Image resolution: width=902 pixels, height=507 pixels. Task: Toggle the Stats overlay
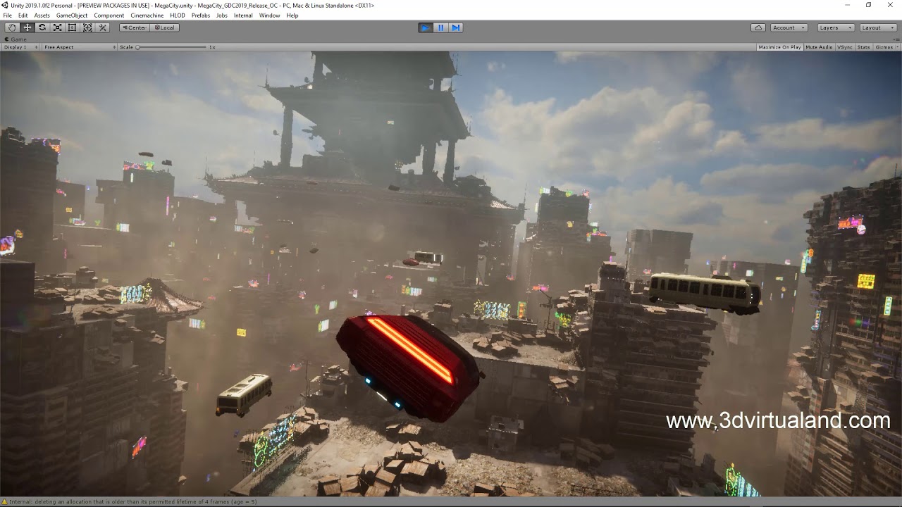[x=863, y=47]
